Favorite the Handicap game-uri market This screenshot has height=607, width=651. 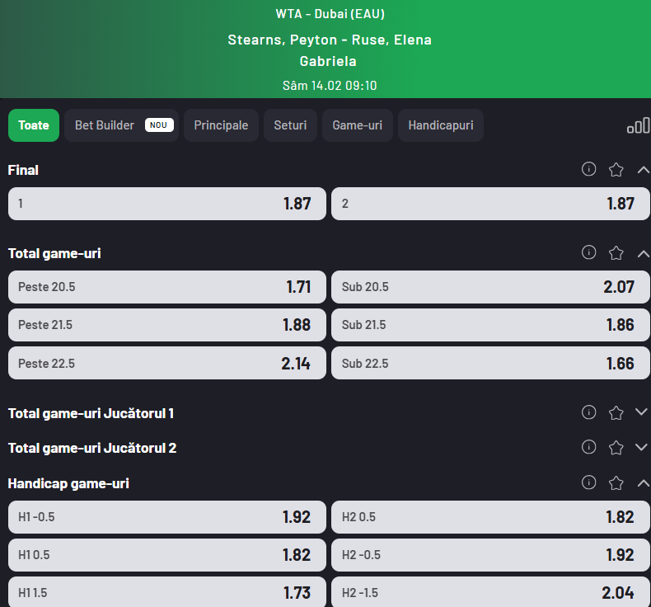click(x=616, y=483)
